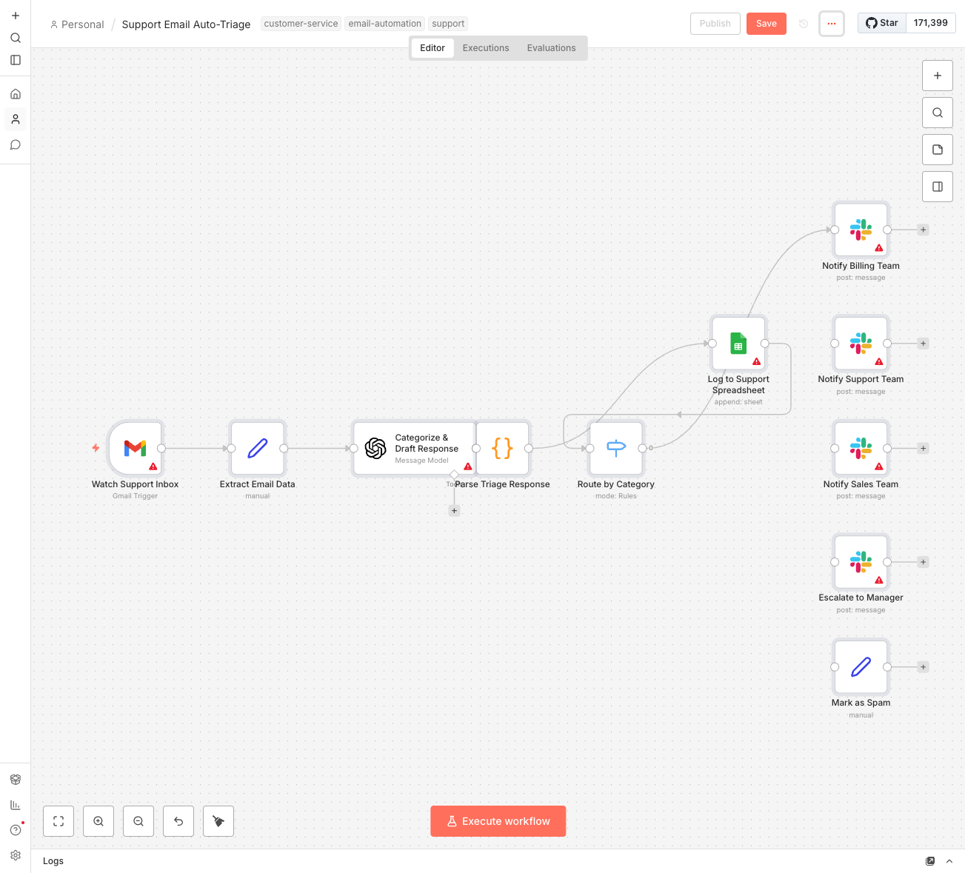Viewport: 965px width, 873px height.
Task: Undo the last canvas change
Action: [x=178, y=821]
